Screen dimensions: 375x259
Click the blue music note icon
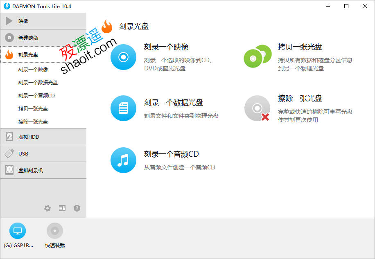(x=123, y=160)
